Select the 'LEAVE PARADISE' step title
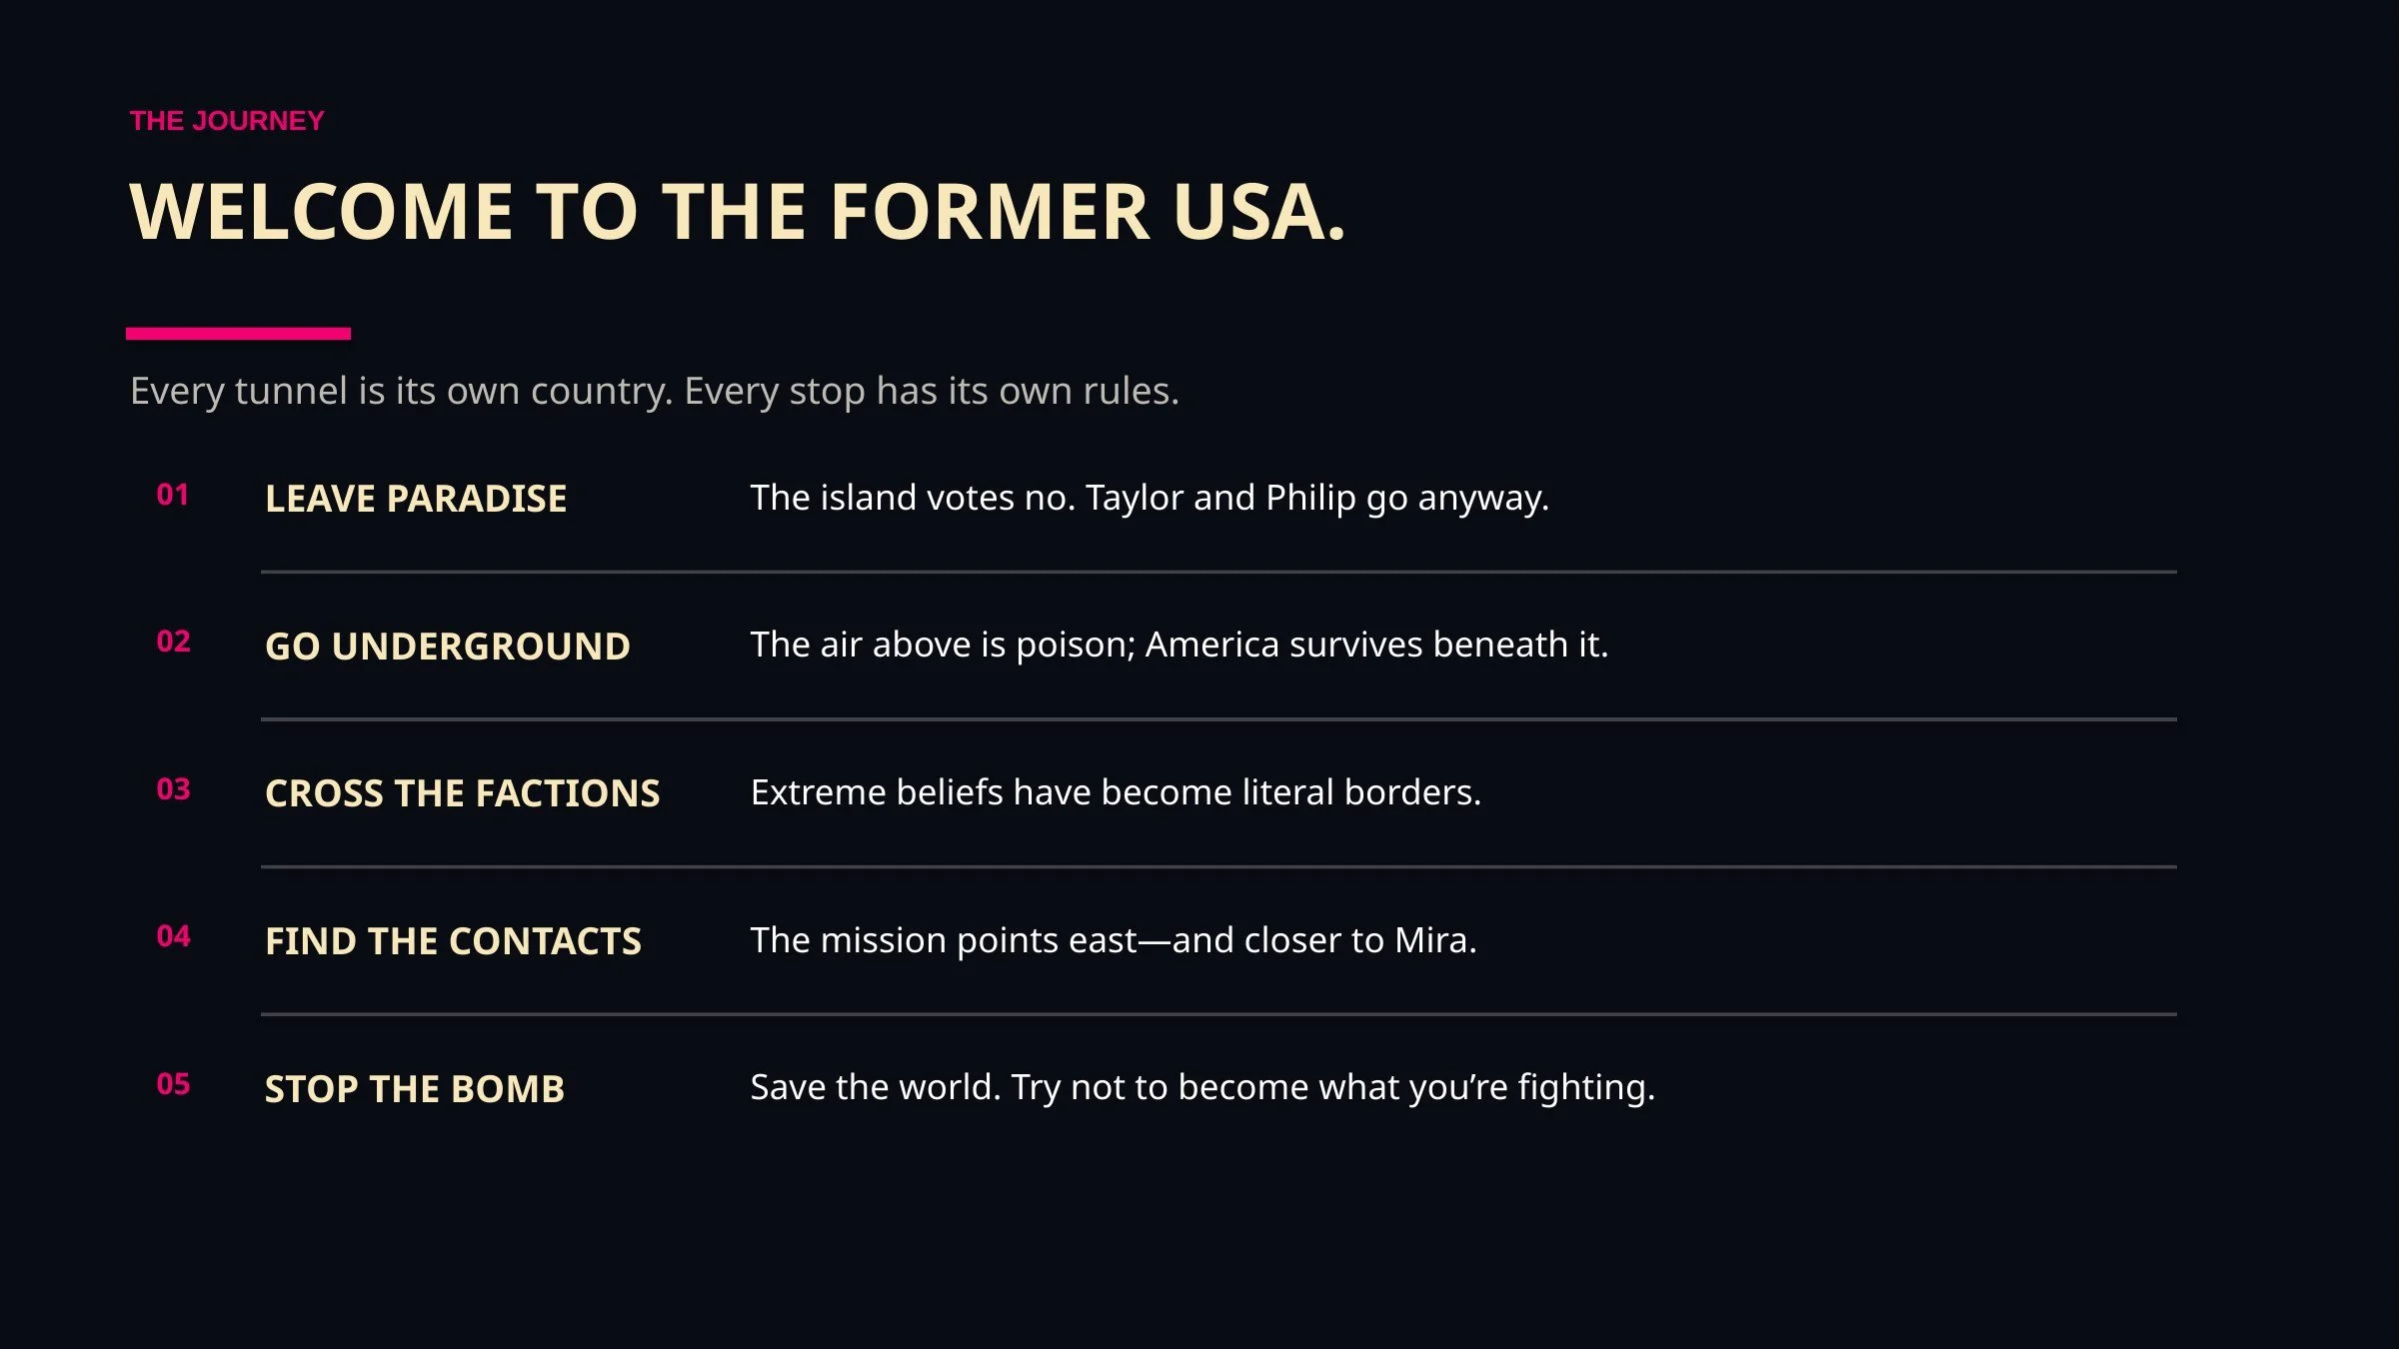 click(x=416, y=499)
